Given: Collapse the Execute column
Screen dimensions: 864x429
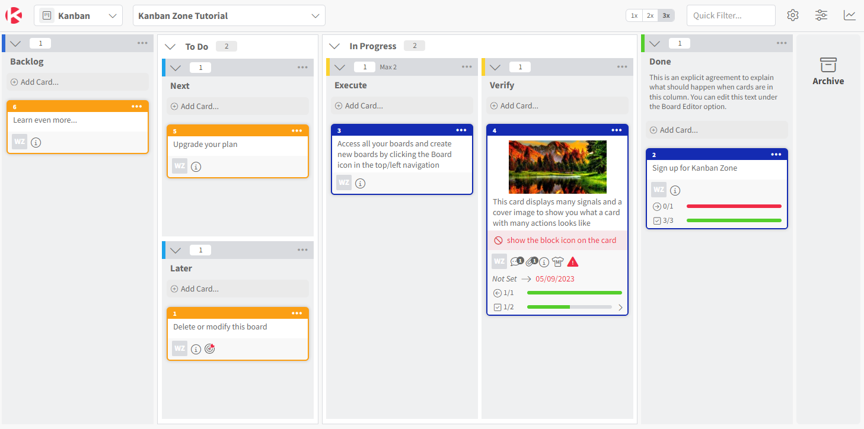Looking at the screenshot, I should (x=340, y=67).
